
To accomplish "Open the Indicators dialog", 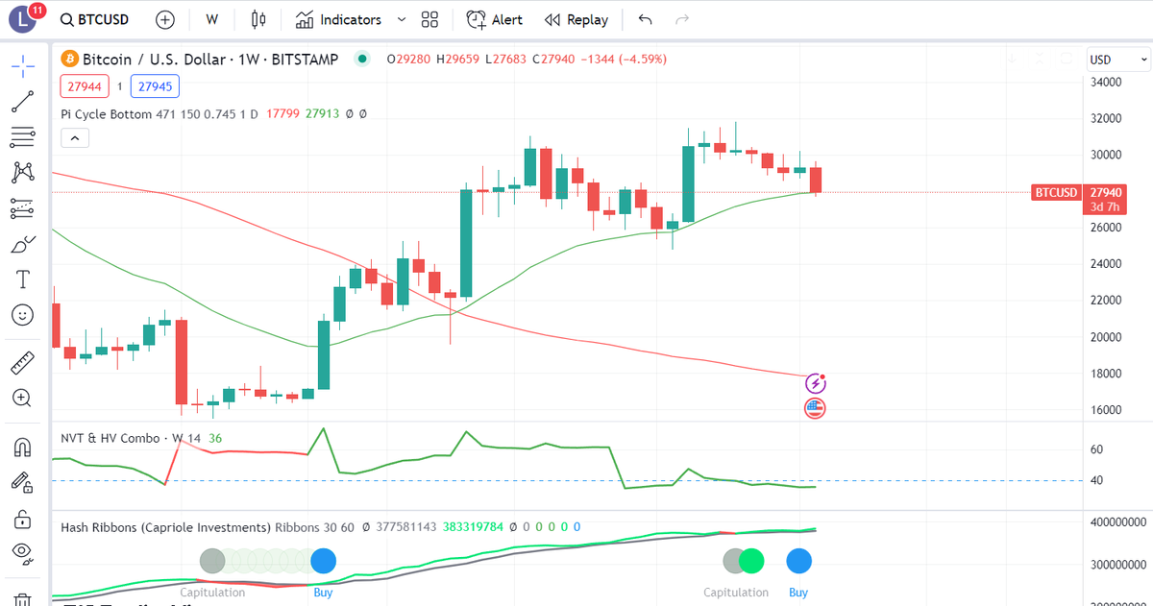I will coord(339,19).
